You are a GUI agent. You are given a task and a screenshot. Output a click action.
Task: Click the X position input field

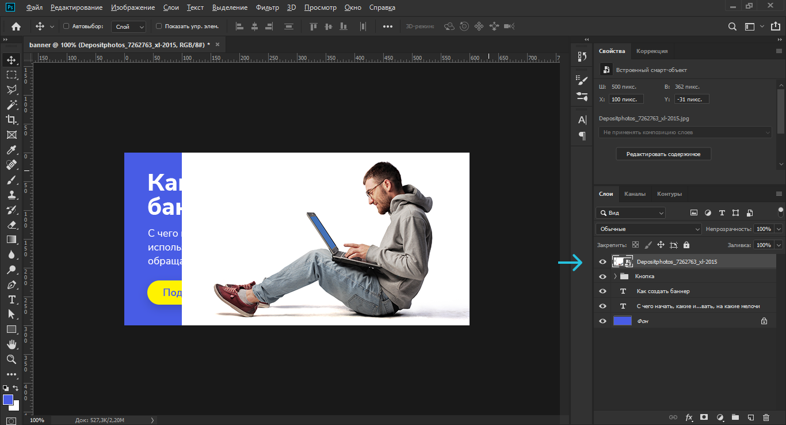(x=627, y=99)
